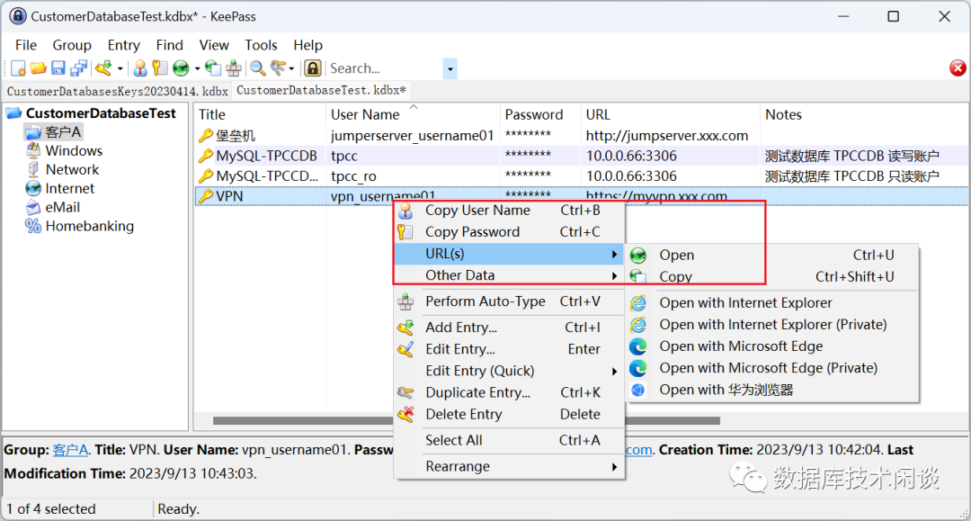The height and width of the screenshot is (521, 971).
Task: Expand the Open URL dropdown arrow in toolbar
Action: (x=197, y=68)
